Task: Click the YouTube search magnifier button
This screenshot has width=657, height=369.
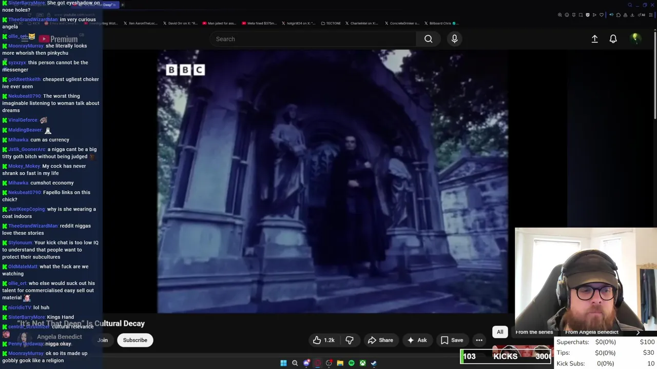Action: click(x=428, y=39)
